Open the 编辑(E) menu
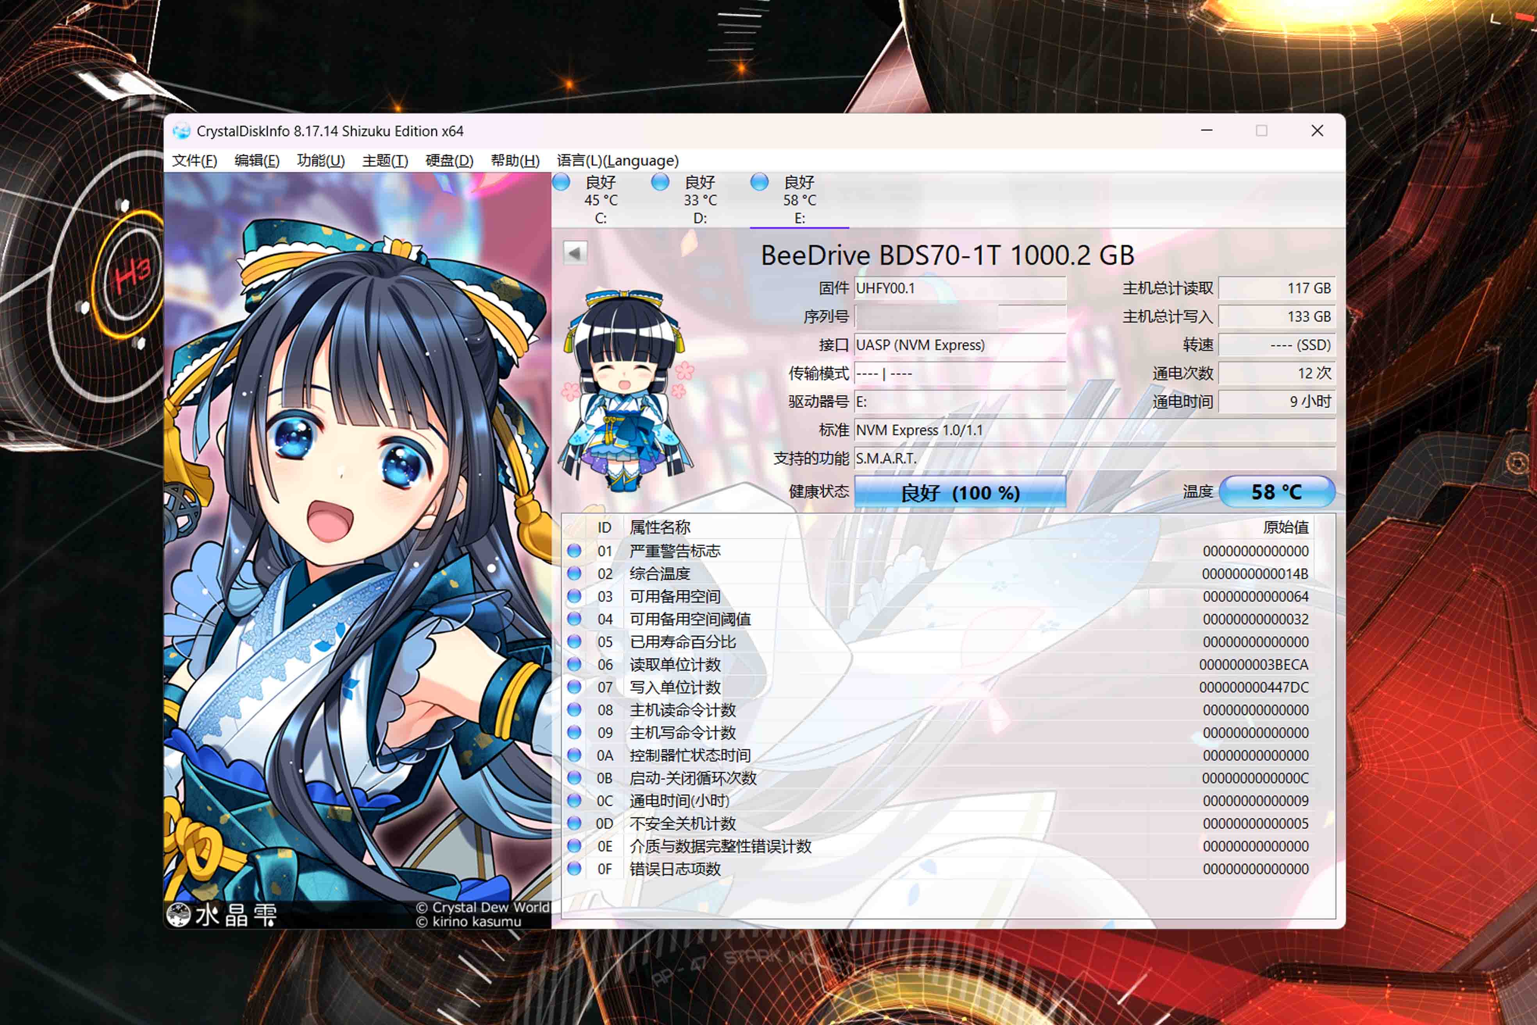 click(257, 160)
